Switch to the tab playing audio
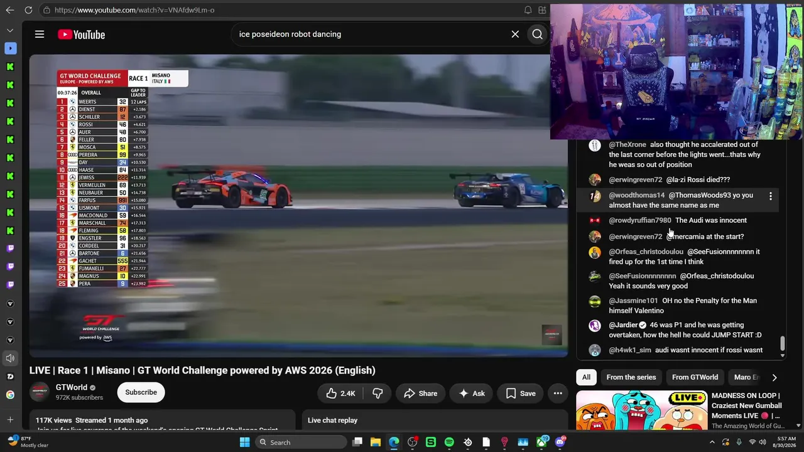804x452 pixels. pyautogui.click(x=10, y=358)
